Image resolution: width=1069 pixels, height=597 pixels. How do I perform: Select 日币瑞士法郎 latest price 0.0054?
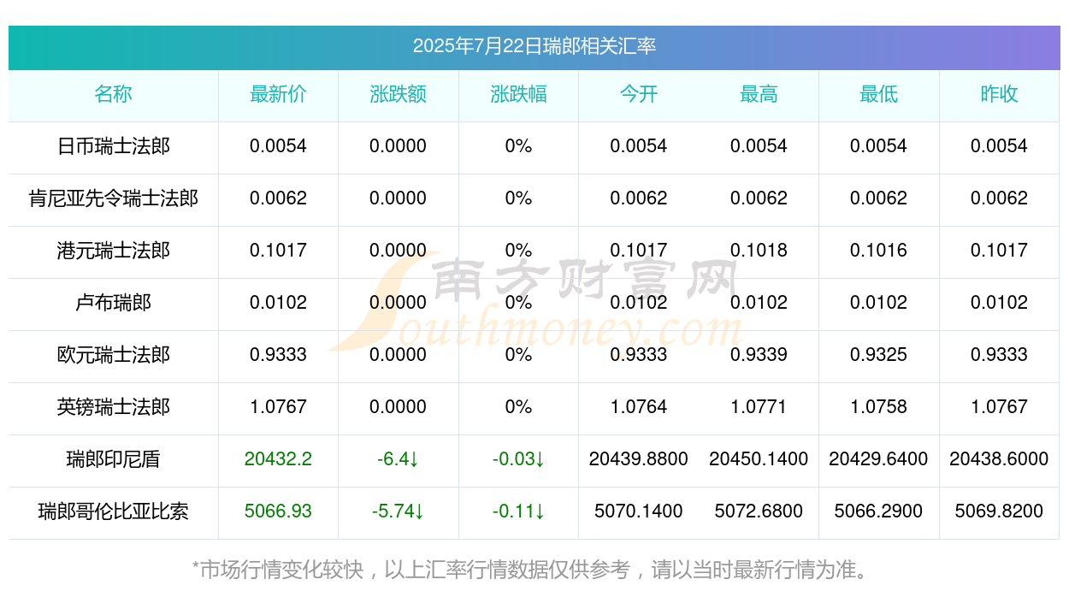[x=278, y=146]
